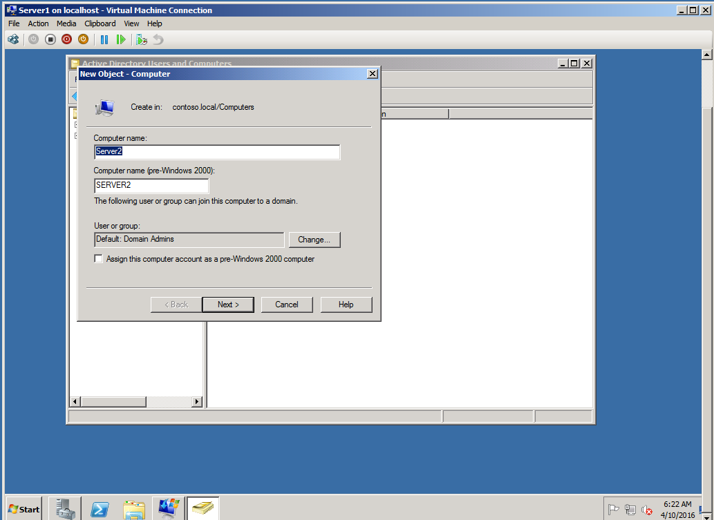Screen dimensions: 714x520
Task: Click Next in the New Object dialog
Action: [228, 305]
